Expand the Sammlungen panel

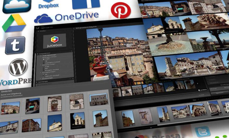click(x=36, y=82)
